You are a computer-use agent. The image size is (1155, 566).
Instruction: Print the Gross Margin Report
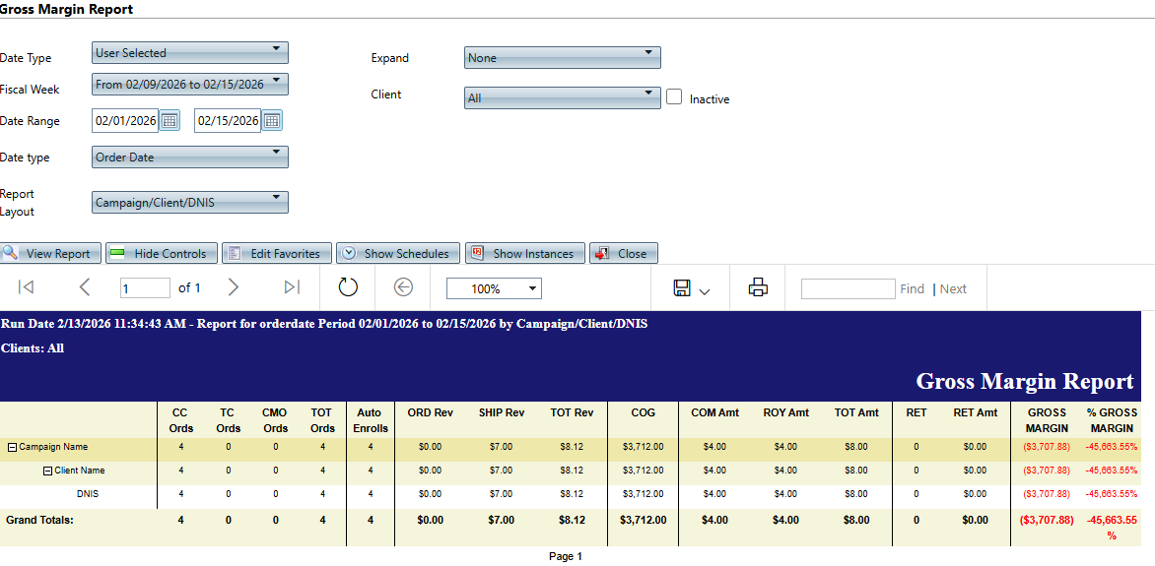tap(758, 287)
